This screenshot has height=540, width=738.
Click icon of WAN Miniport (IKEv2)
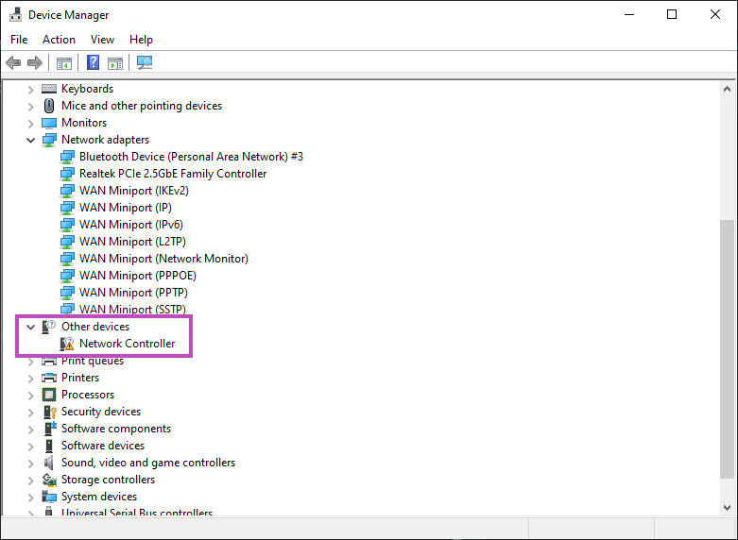click(67, 191)
